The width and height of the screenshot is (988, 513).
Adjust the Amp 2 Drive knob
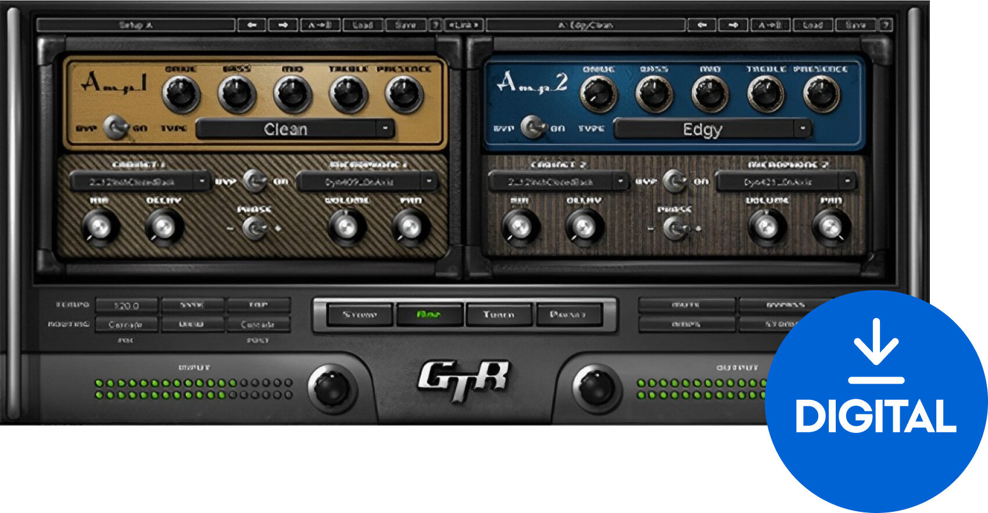[599, 95]
